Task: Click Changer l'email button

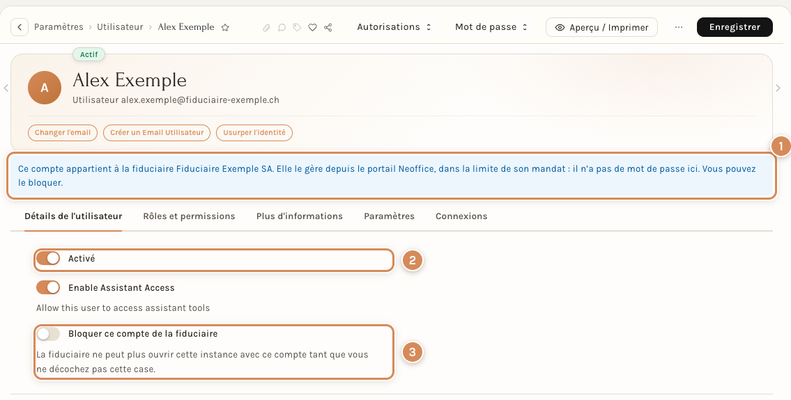Action: click(x=63, y=132)
